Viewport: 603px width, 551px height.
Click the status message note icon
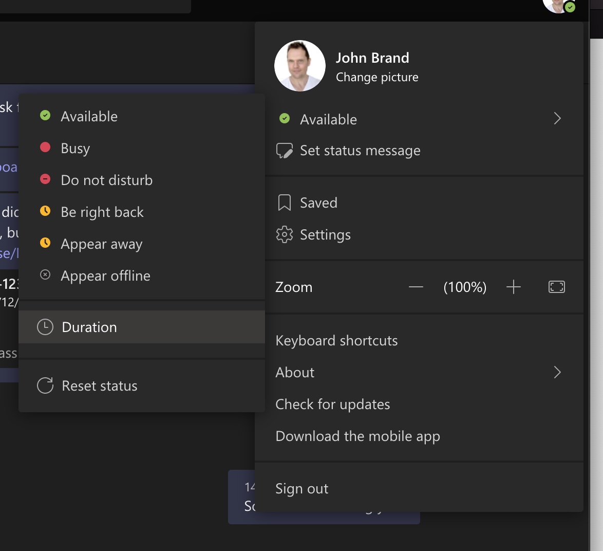click(x=285, y=151)
